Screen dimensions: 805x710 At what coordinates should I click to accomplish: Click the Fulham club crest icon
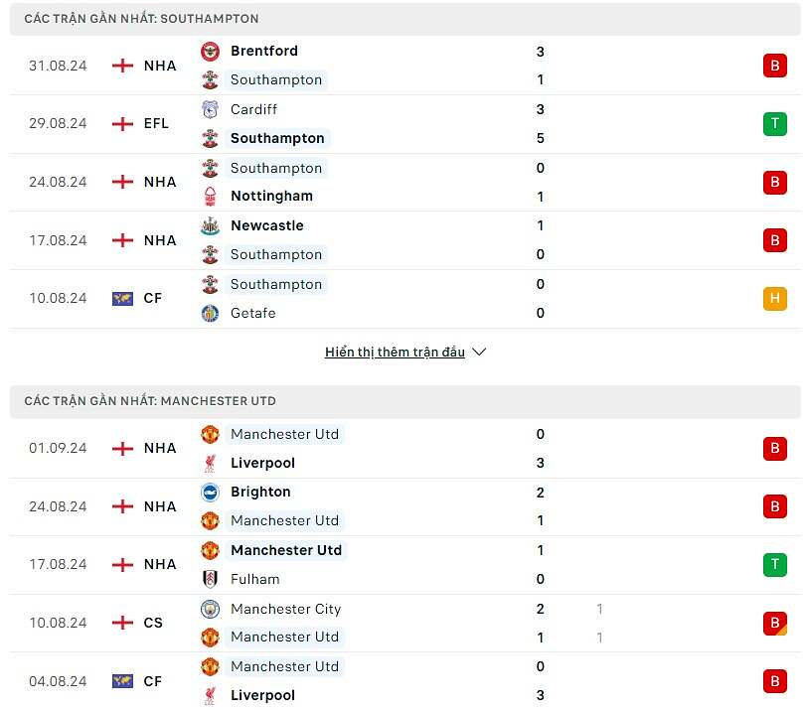pyautogui.click(x=210, y=579)
